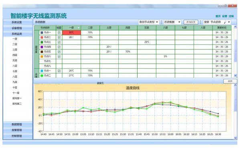Select 七层 in the left sidebar list

[x=15, y=71]
